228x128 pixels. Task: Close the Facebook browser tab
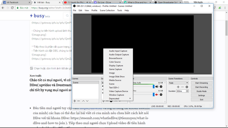(x=30, y=2)
